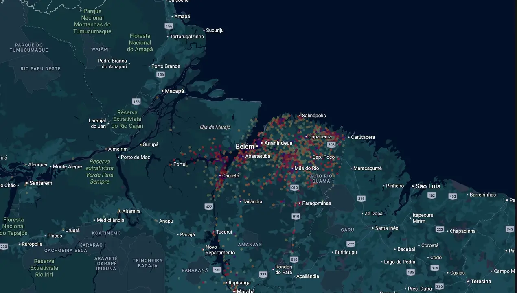Click the 156 shield beside Tartarugalzinho
Screen dimensions: 517x293
(x=169, y=26)
